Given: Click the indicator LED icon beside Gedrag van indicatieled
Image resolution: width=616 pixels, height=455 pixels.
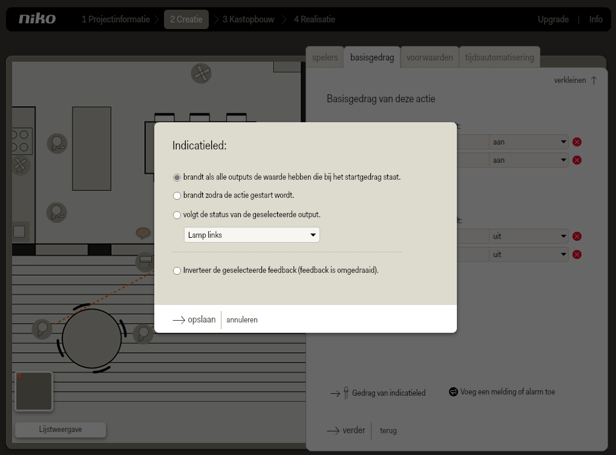Looking at the screenshot, I should tap(346, 393).
